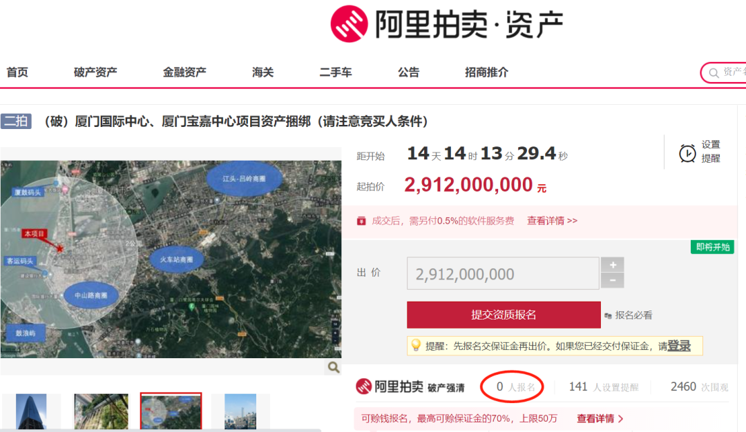Click the bid price input field
The image size is (746, 432).
pyautogui.click(x=503, y=273)
